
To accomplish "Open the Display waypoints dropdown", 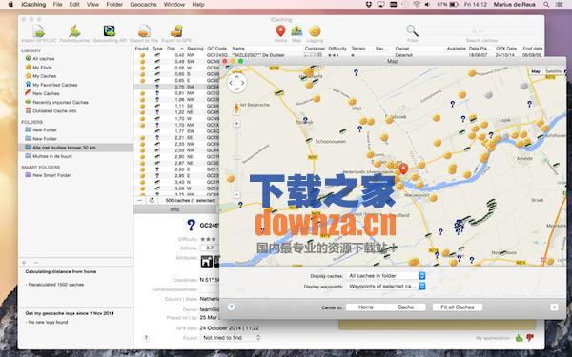I will click(x=386, y=287).
